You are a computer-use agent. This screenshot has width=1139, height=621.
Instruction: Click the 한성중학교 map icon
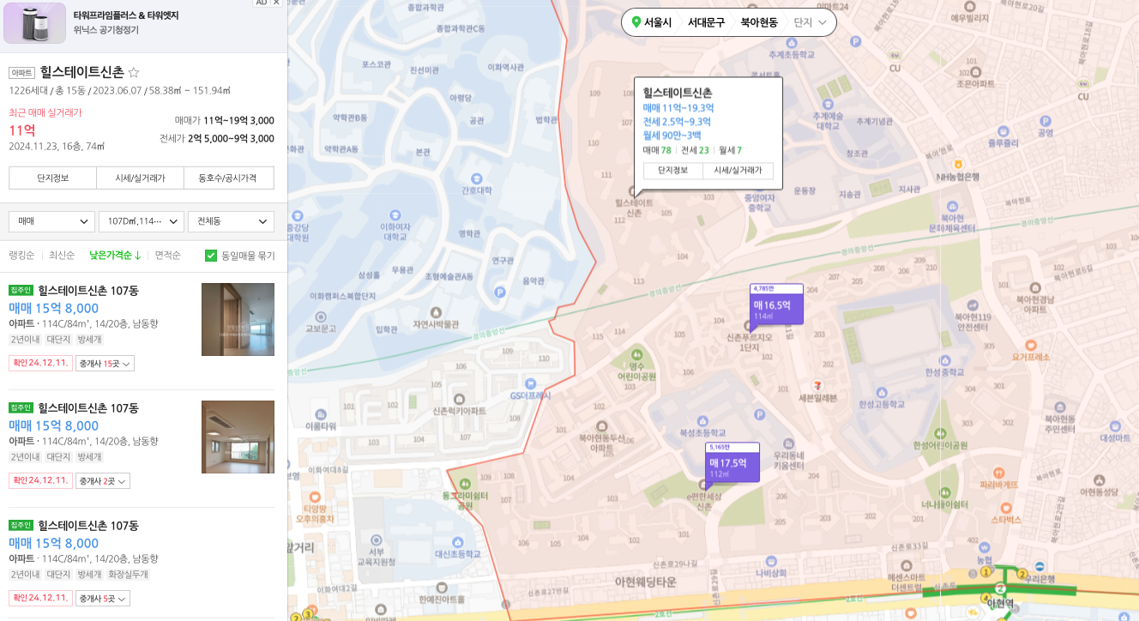tap(944, 360)
